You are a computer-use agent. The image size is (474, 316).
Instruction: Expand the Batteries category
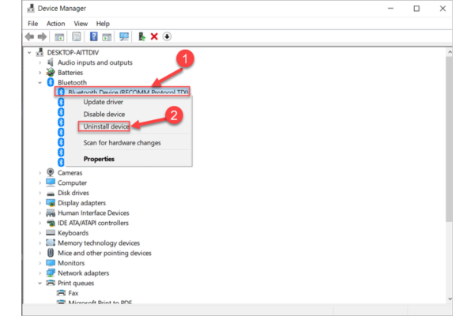tap(40, 73)
